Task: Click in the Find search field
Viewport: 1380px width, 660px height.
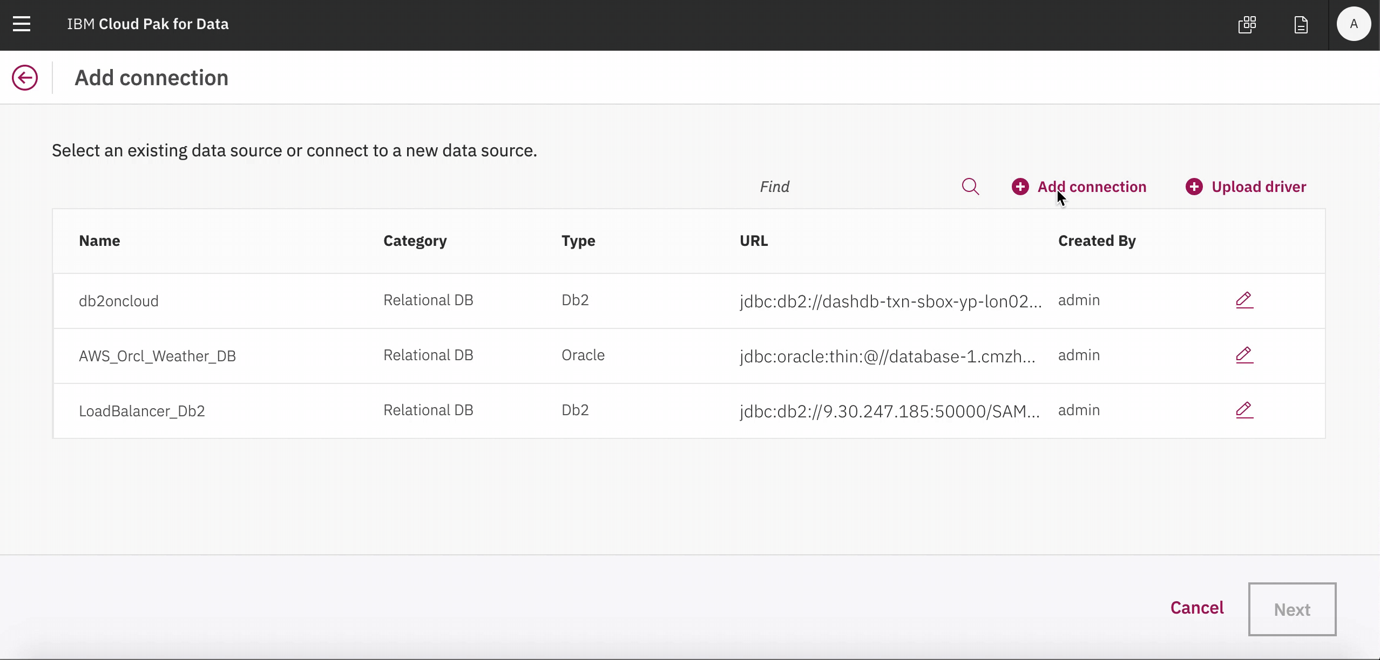Action: click(853, 187)
